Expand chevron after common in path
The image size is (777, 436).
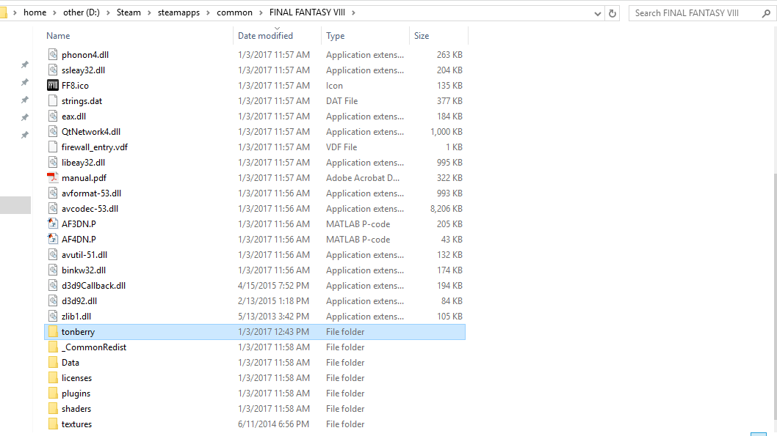click(x=261, y=12)
